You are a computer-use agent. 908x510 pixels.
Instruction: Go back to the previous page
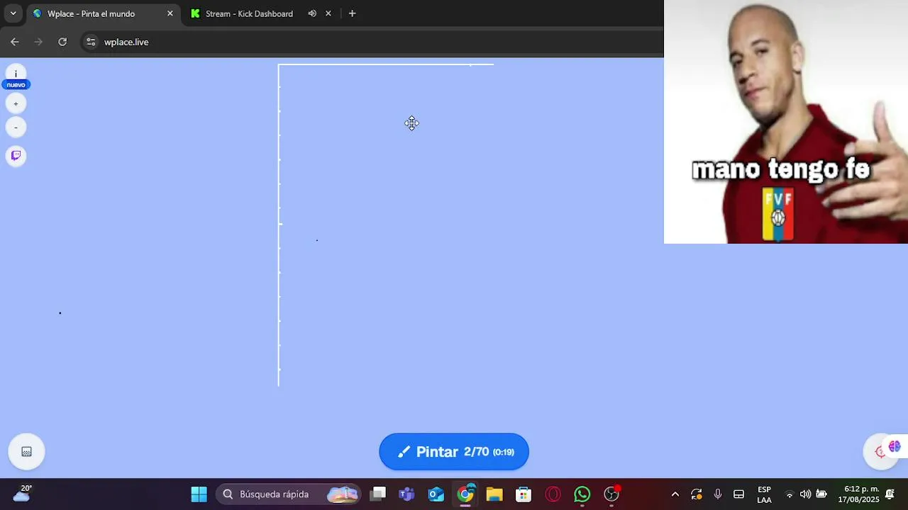pos(15,42)
